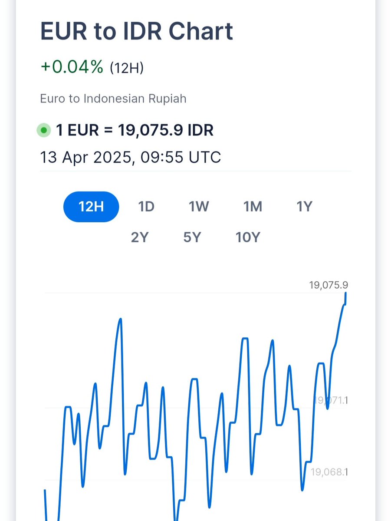391x521 pixels.
Task: Click the Euro to Indonesian Rupiah subtitle
Action: pos(113,99)
